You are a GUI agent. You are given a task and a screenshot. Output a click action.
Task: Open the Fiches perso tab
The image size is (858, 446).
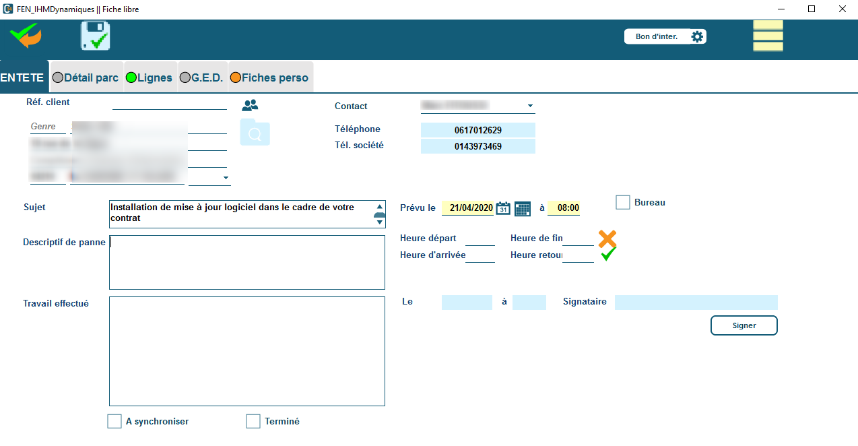(269, 77)
